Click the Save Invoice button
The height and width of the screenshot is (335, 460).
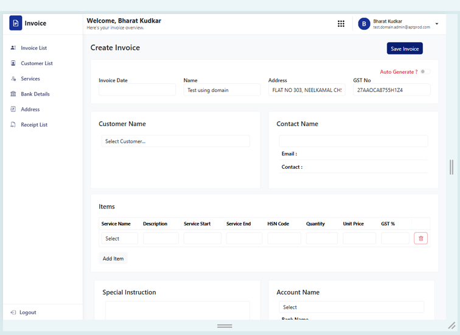coord(405,49)
